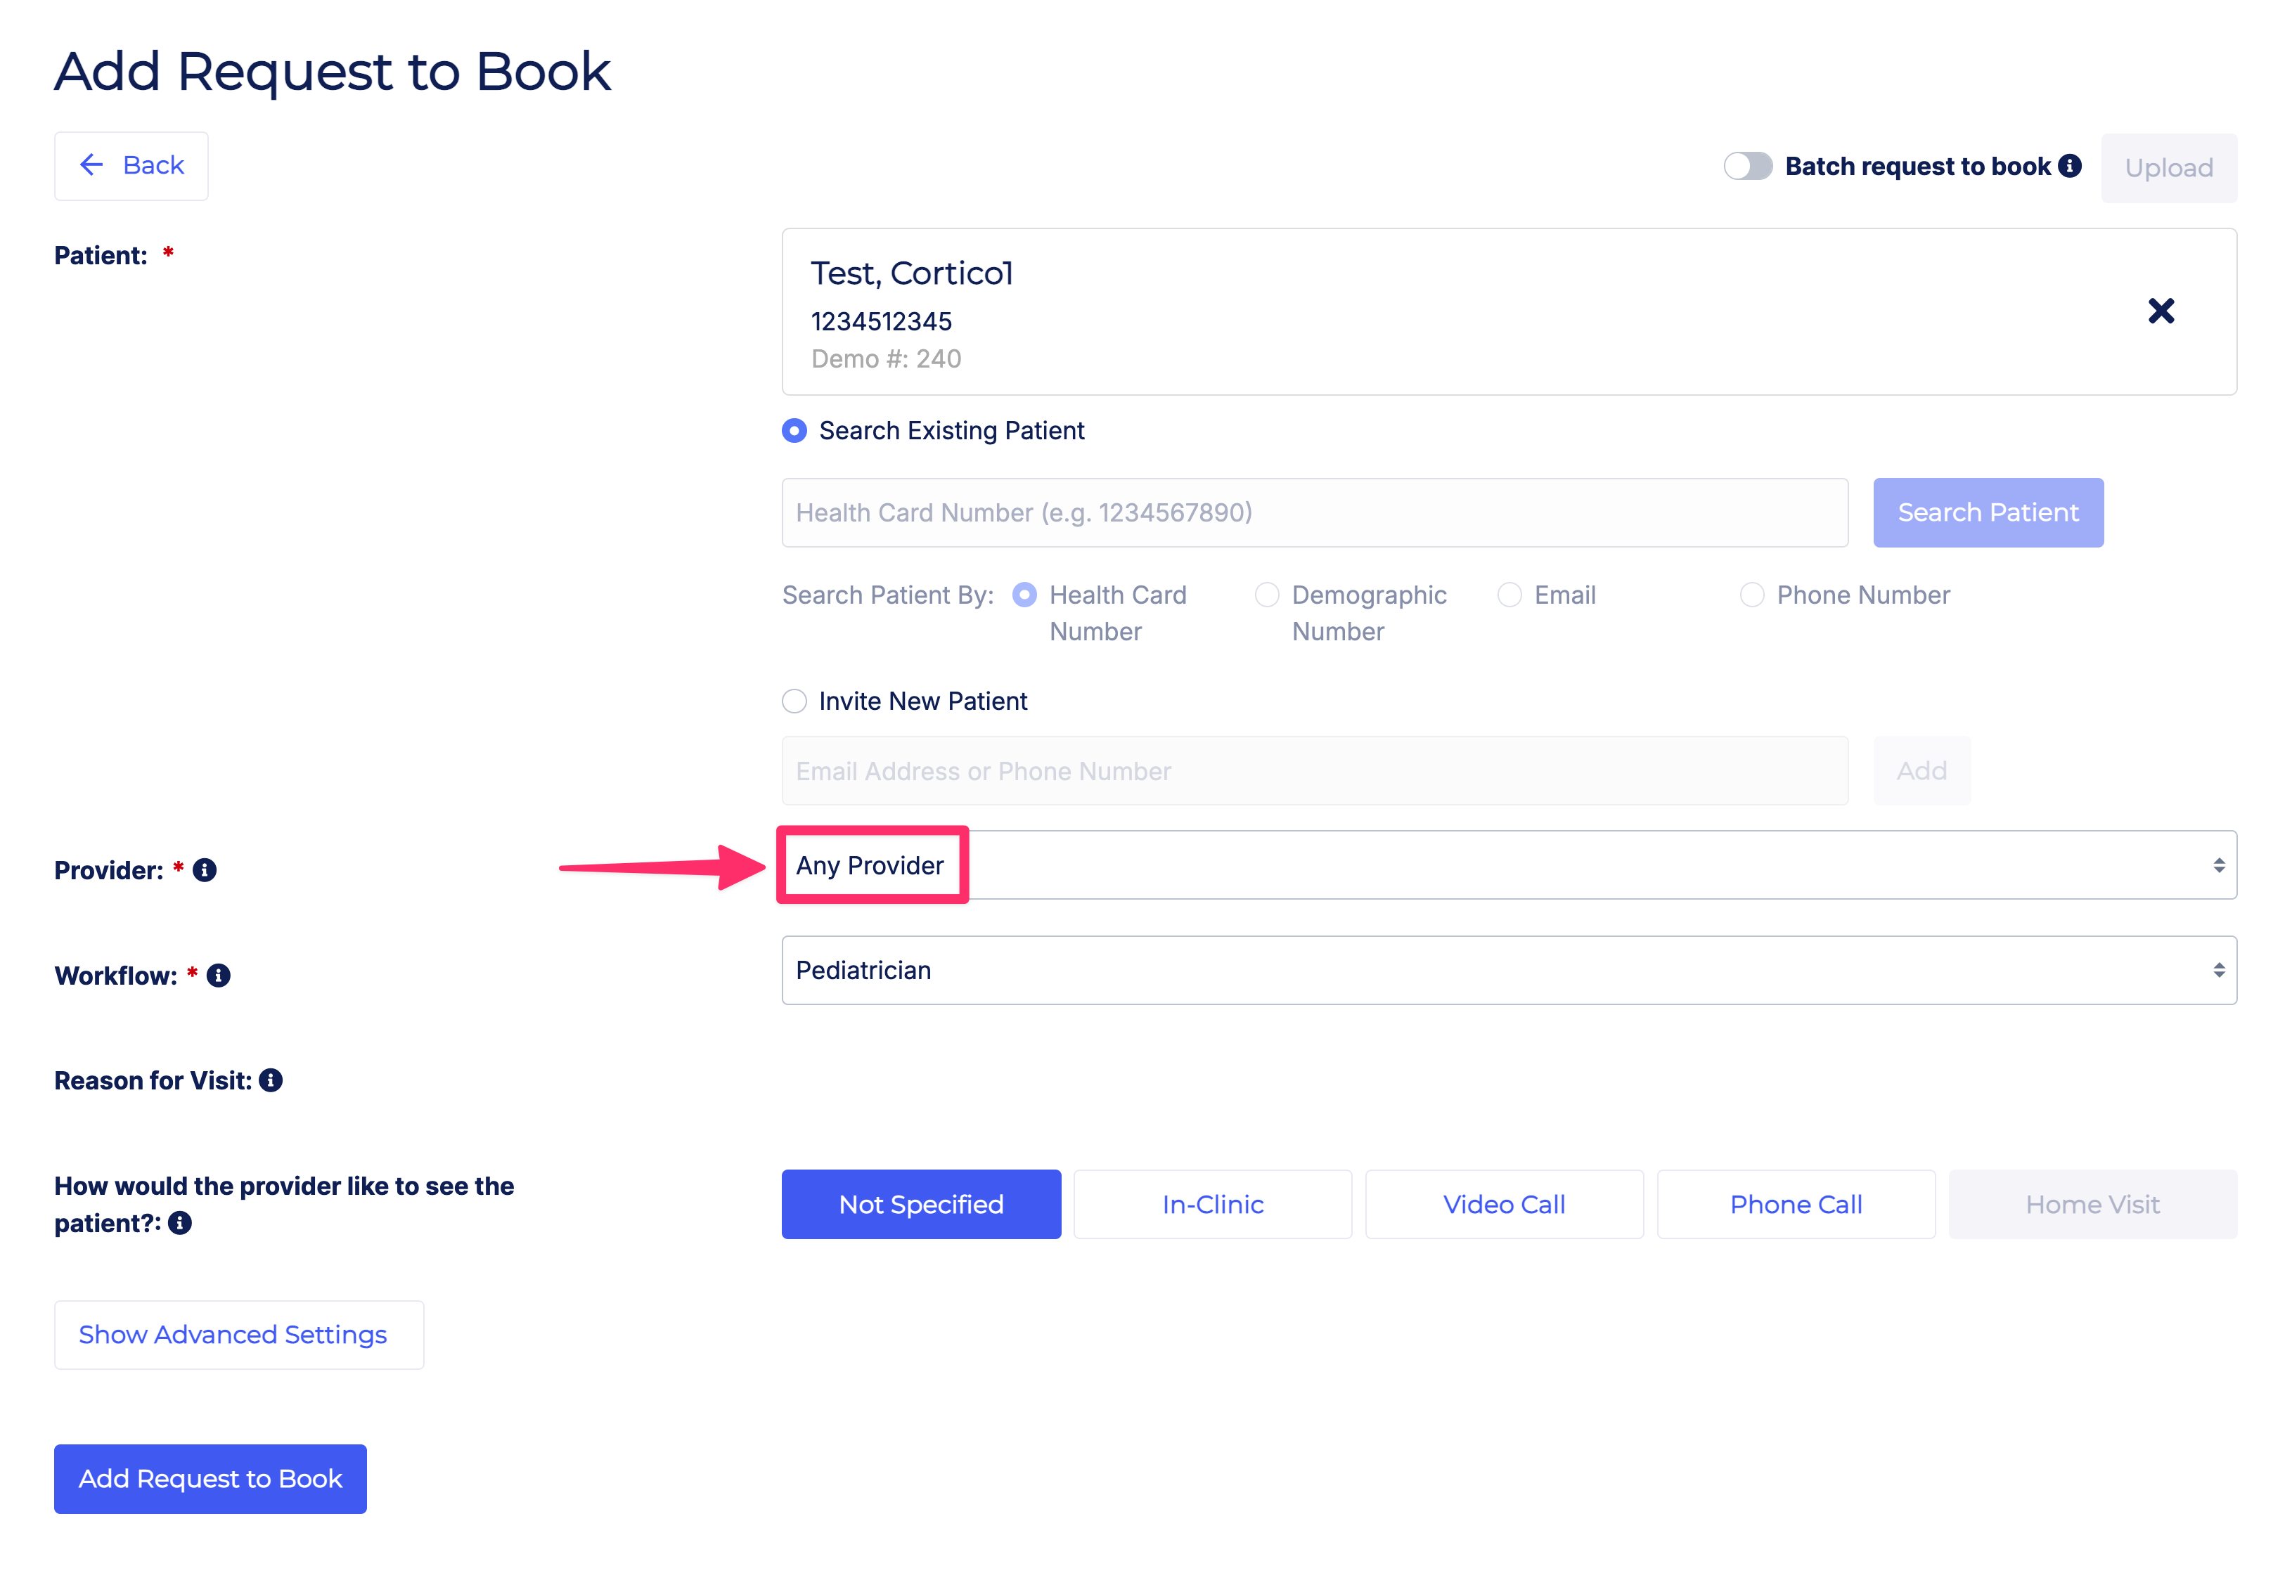Submit with Add Request to Book button

[x=210, y=1478]
